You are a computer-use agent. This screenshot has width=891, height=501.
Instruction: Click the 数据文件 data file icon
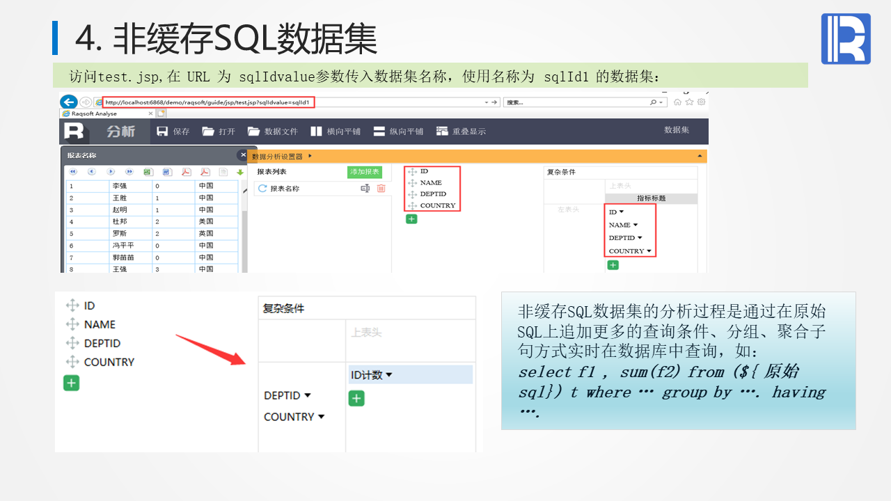pyautogui.click(x=253, y=132)
